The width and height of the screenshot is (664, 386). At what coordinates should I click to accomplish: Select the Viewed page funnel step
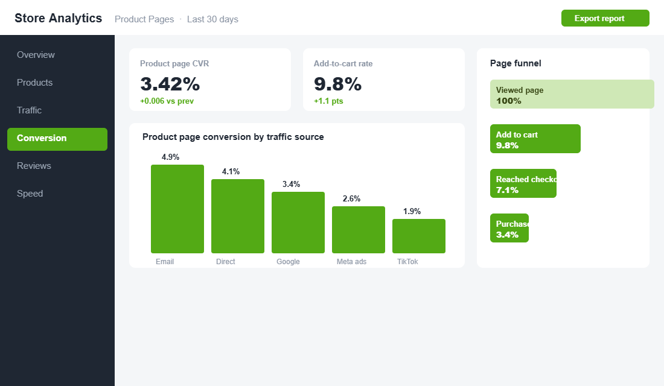pyautogui.click(x=572, y=94)
